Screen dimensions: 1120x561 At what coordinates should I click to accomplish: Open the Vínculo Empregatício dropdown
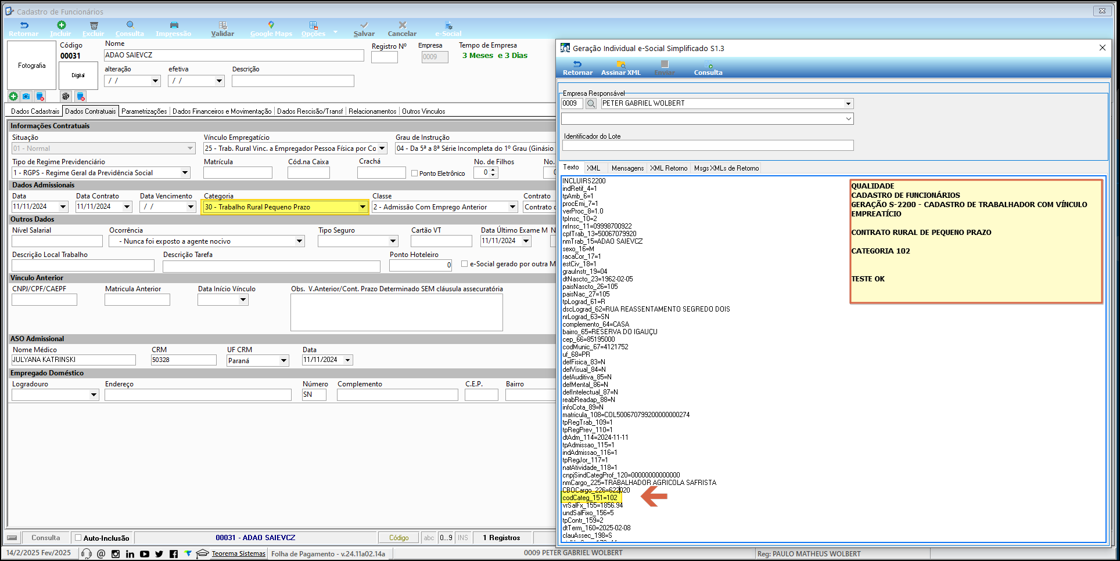pos(382,149)
